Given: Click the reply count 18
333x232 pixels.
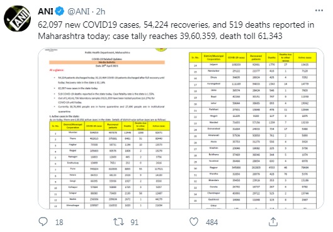Looking at the screenshot, I should point(59,222).
